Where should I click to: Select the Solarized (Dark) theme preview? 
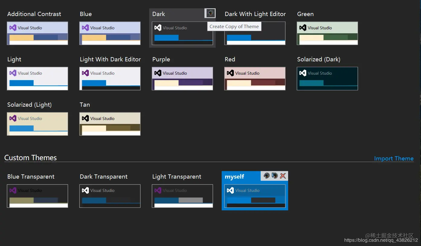click(327, 79)
